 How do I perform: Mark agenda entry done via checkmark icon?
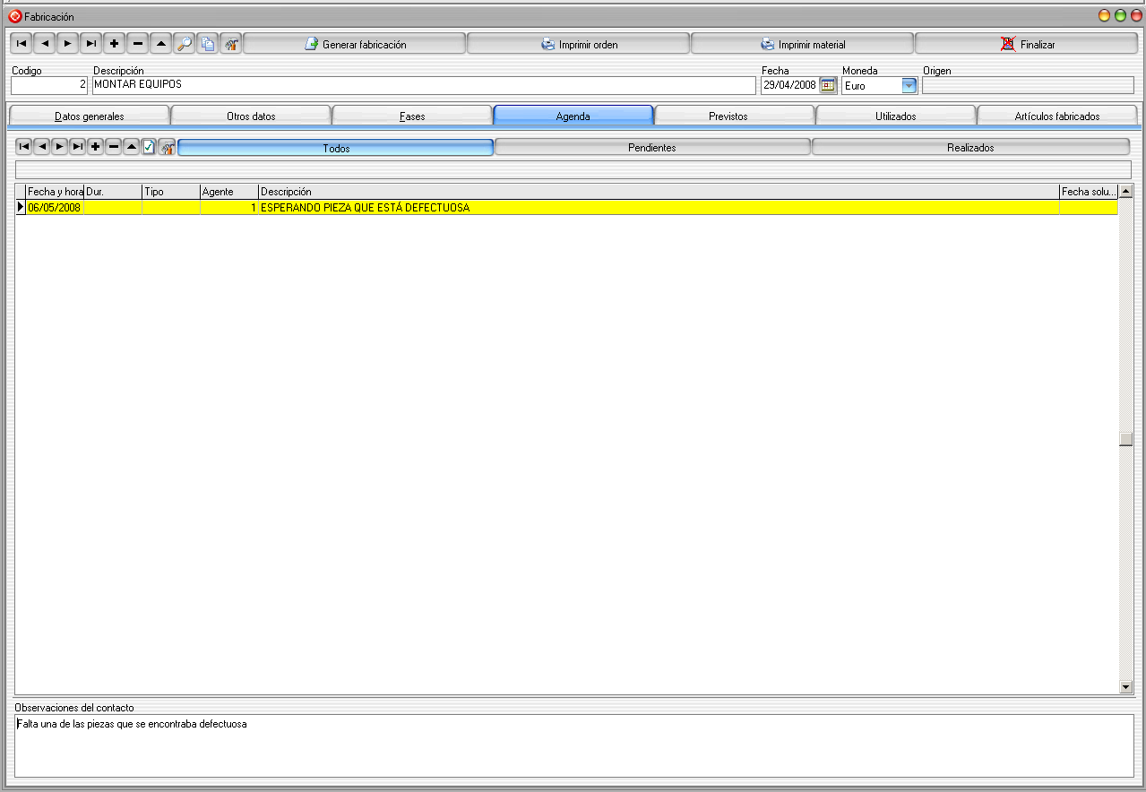coord(150,147)
